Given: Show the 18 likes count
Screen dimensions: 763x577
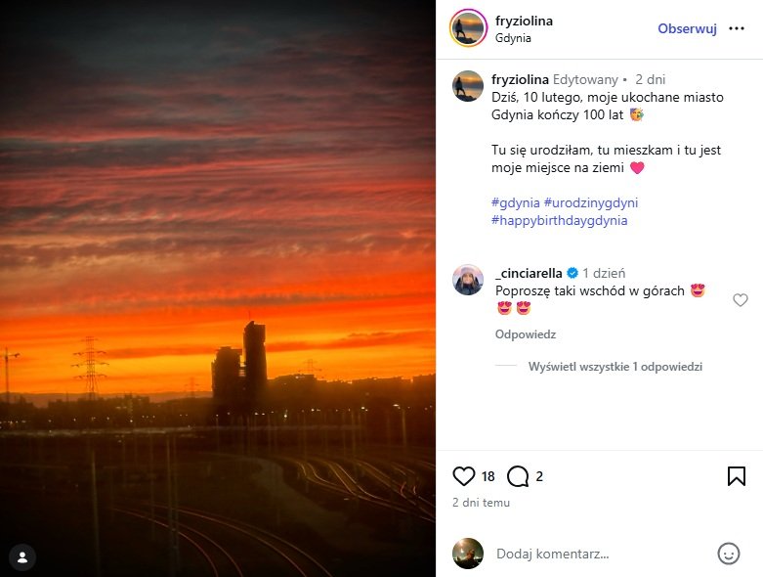Looking at the screenshot, I should click(x=488, y=476).
